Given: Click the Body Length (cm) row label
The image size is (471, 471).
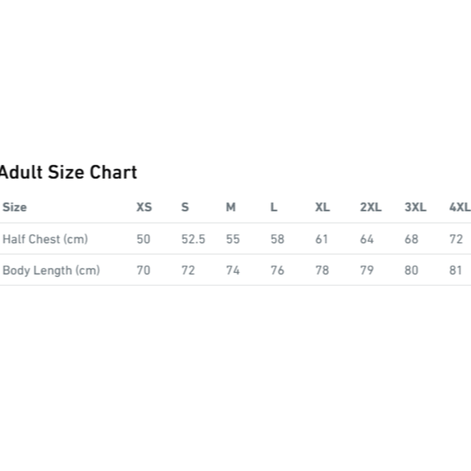Looking at the screenshot, I should point(51,270).
